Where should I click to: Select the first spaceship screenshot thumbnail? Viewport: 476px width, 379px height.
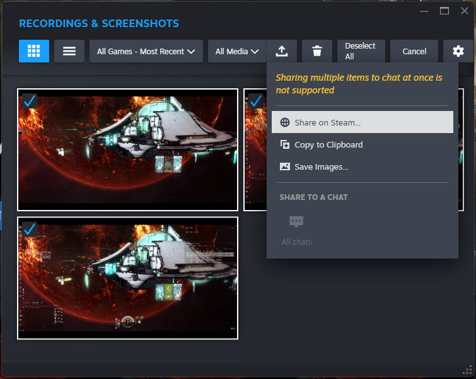pyautogui.click(x=127, y=149)
